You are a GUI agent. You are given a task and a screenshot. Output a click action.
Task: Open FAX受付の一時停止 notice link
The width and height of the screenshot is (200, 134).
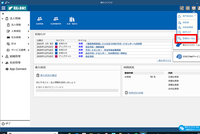point(106,53)
